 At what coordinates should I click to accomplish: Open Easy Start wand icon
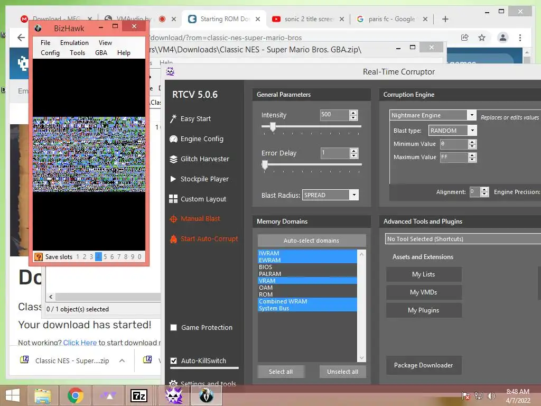[173, 119]
